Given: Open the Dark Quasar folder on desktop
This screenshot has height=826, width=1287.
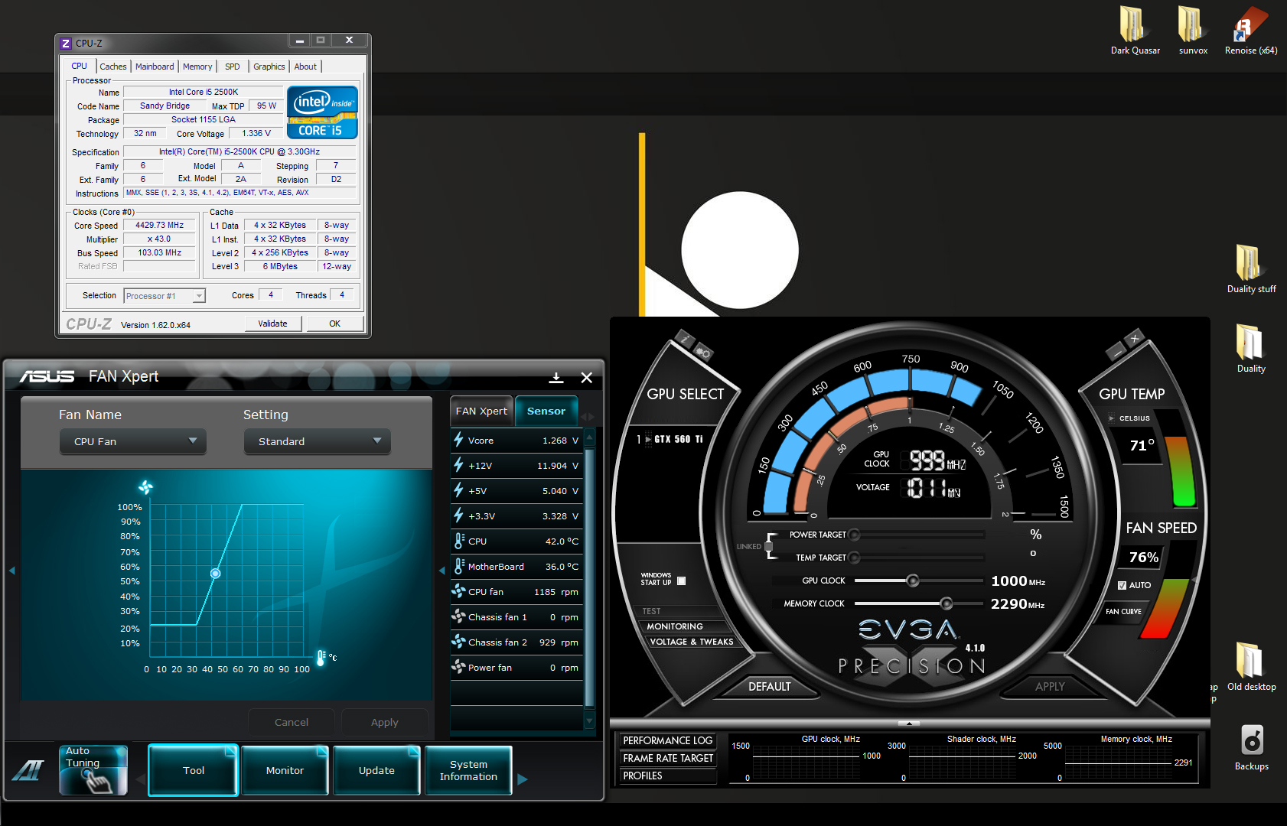Looking at the screenshot, I should pos(1135,31).
